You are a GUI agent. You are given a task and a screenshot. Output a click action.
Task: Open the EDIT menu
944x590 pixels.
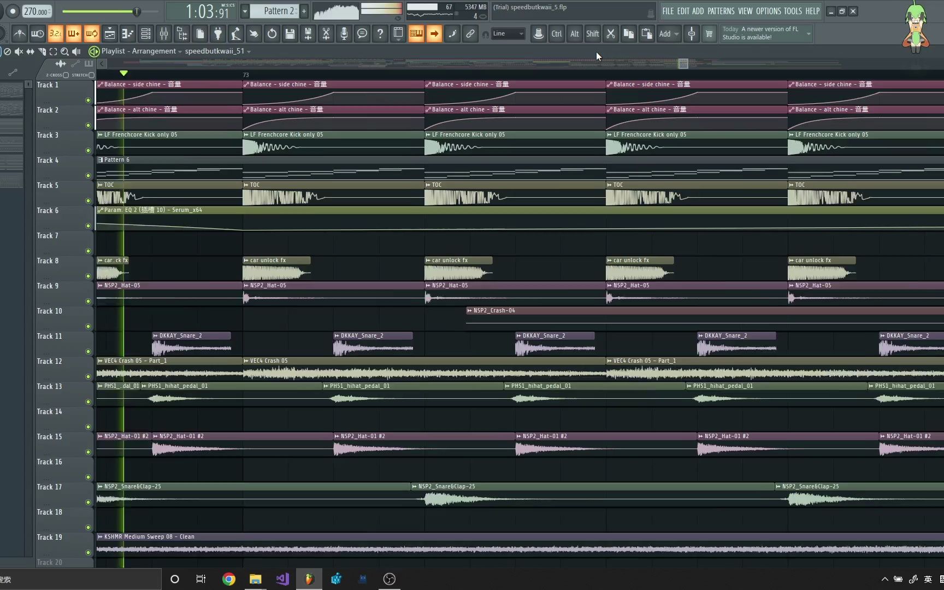tap(683, 11)
